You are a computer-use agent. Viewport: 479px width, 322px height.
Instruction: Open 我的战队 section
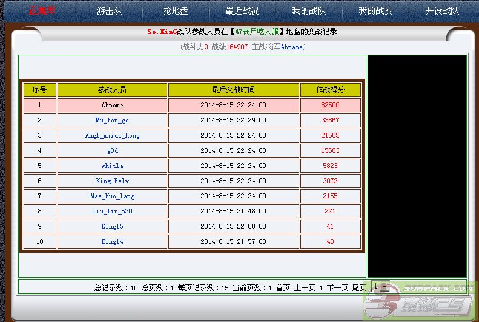coord(308,11)
